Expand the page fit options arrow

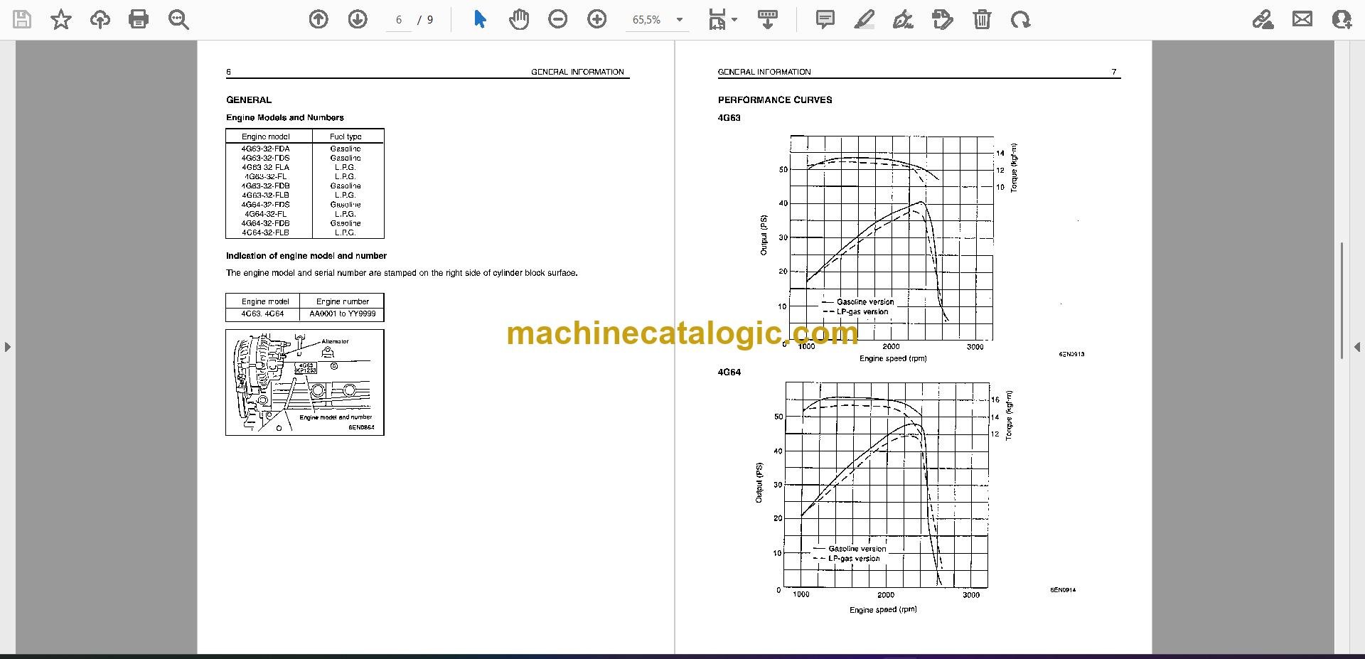coord(734,20)
